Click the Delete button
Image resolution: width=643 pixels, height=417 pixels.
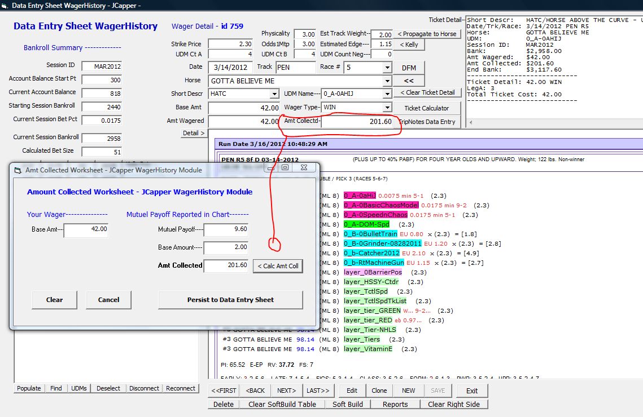[x=224, y=404]
